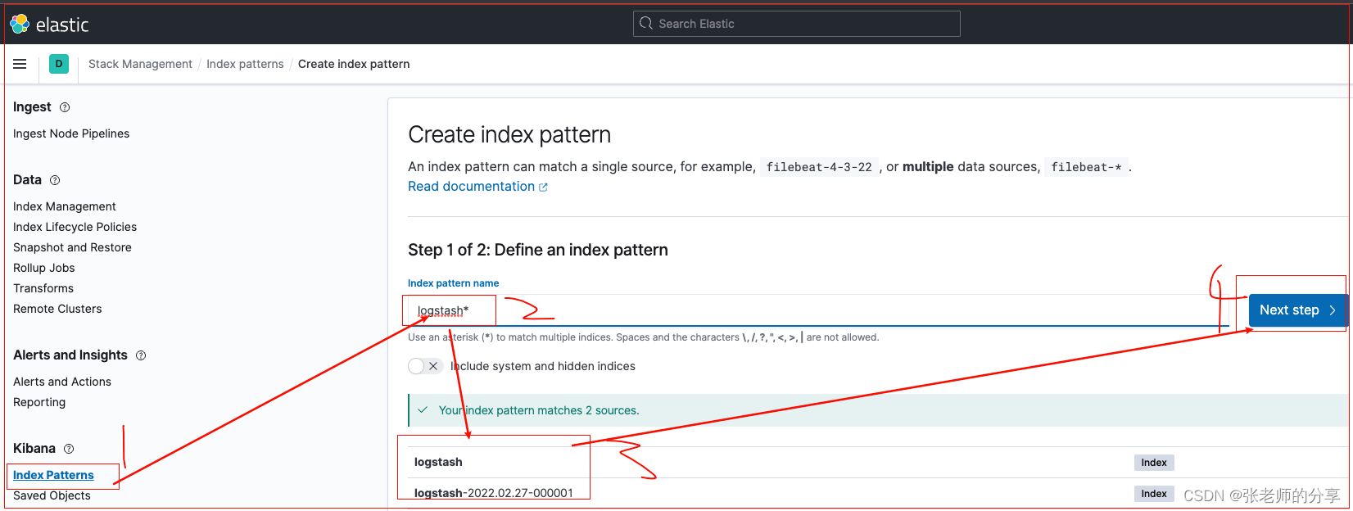Image resolution: width=1353 pixels, height=511 pixels.
Task: Open Remote Clusters
Action: click(x=57, y=309)
